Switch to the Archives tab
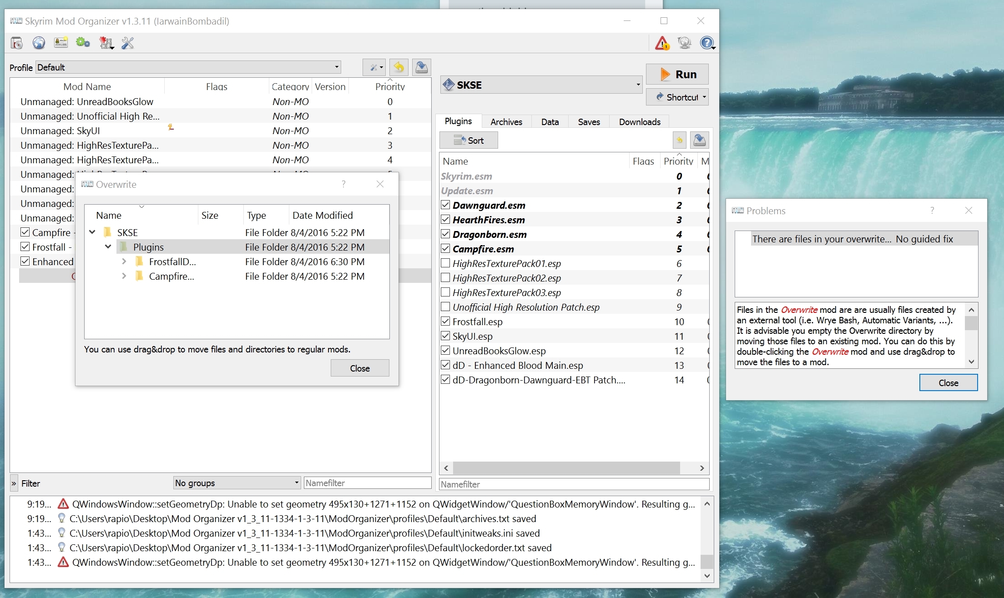The image size is (1004, 598). point(506,122)
